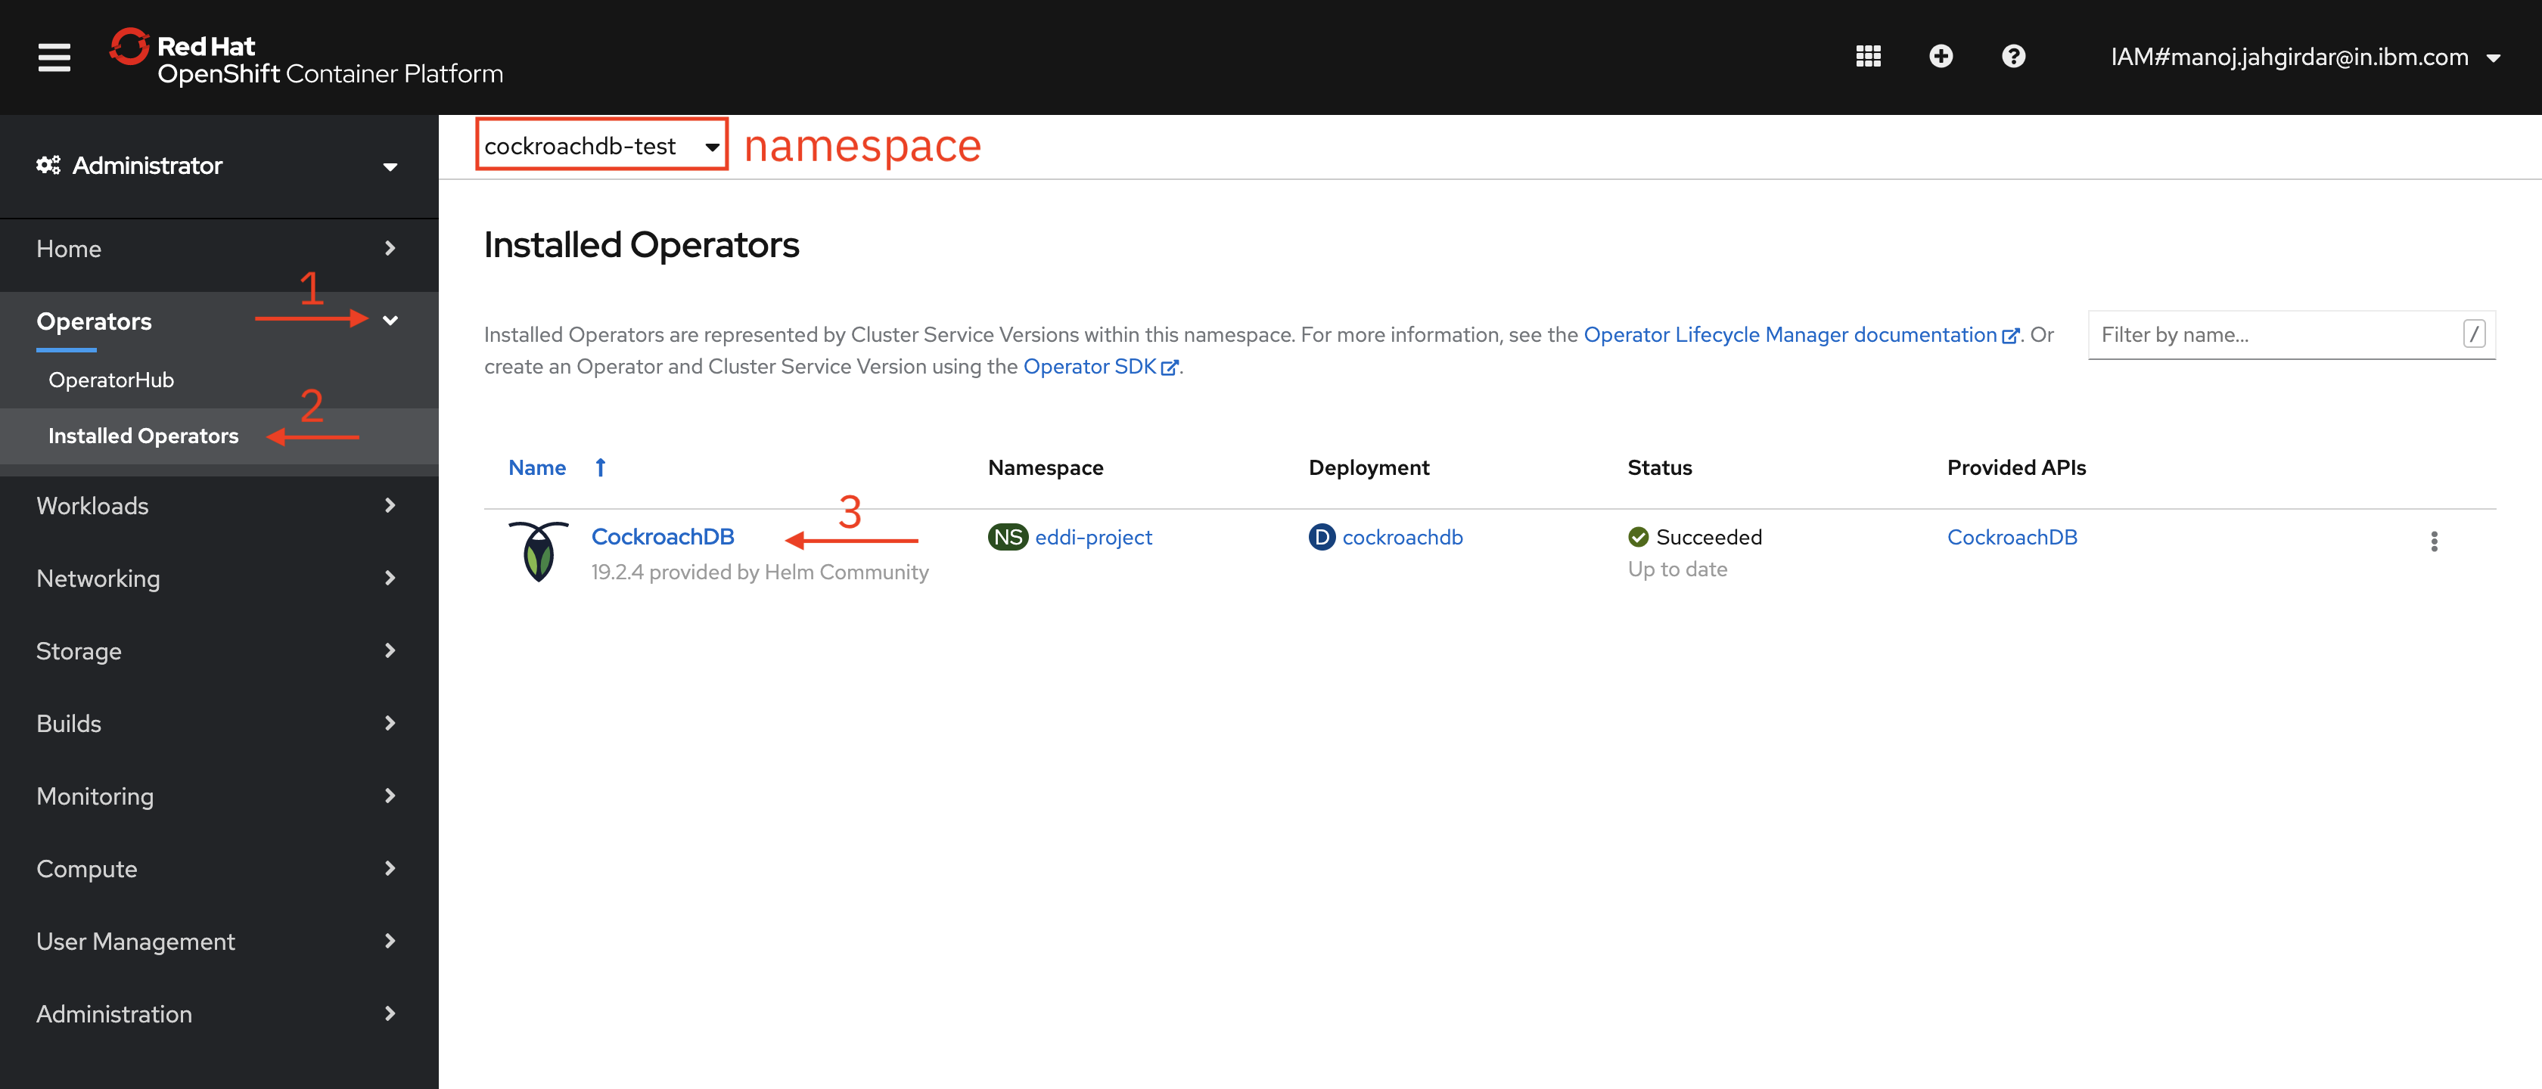This screenshot has width=2542, height=1089.
Task: Click the plus import icon in the header
Action: coord(1940,57)
